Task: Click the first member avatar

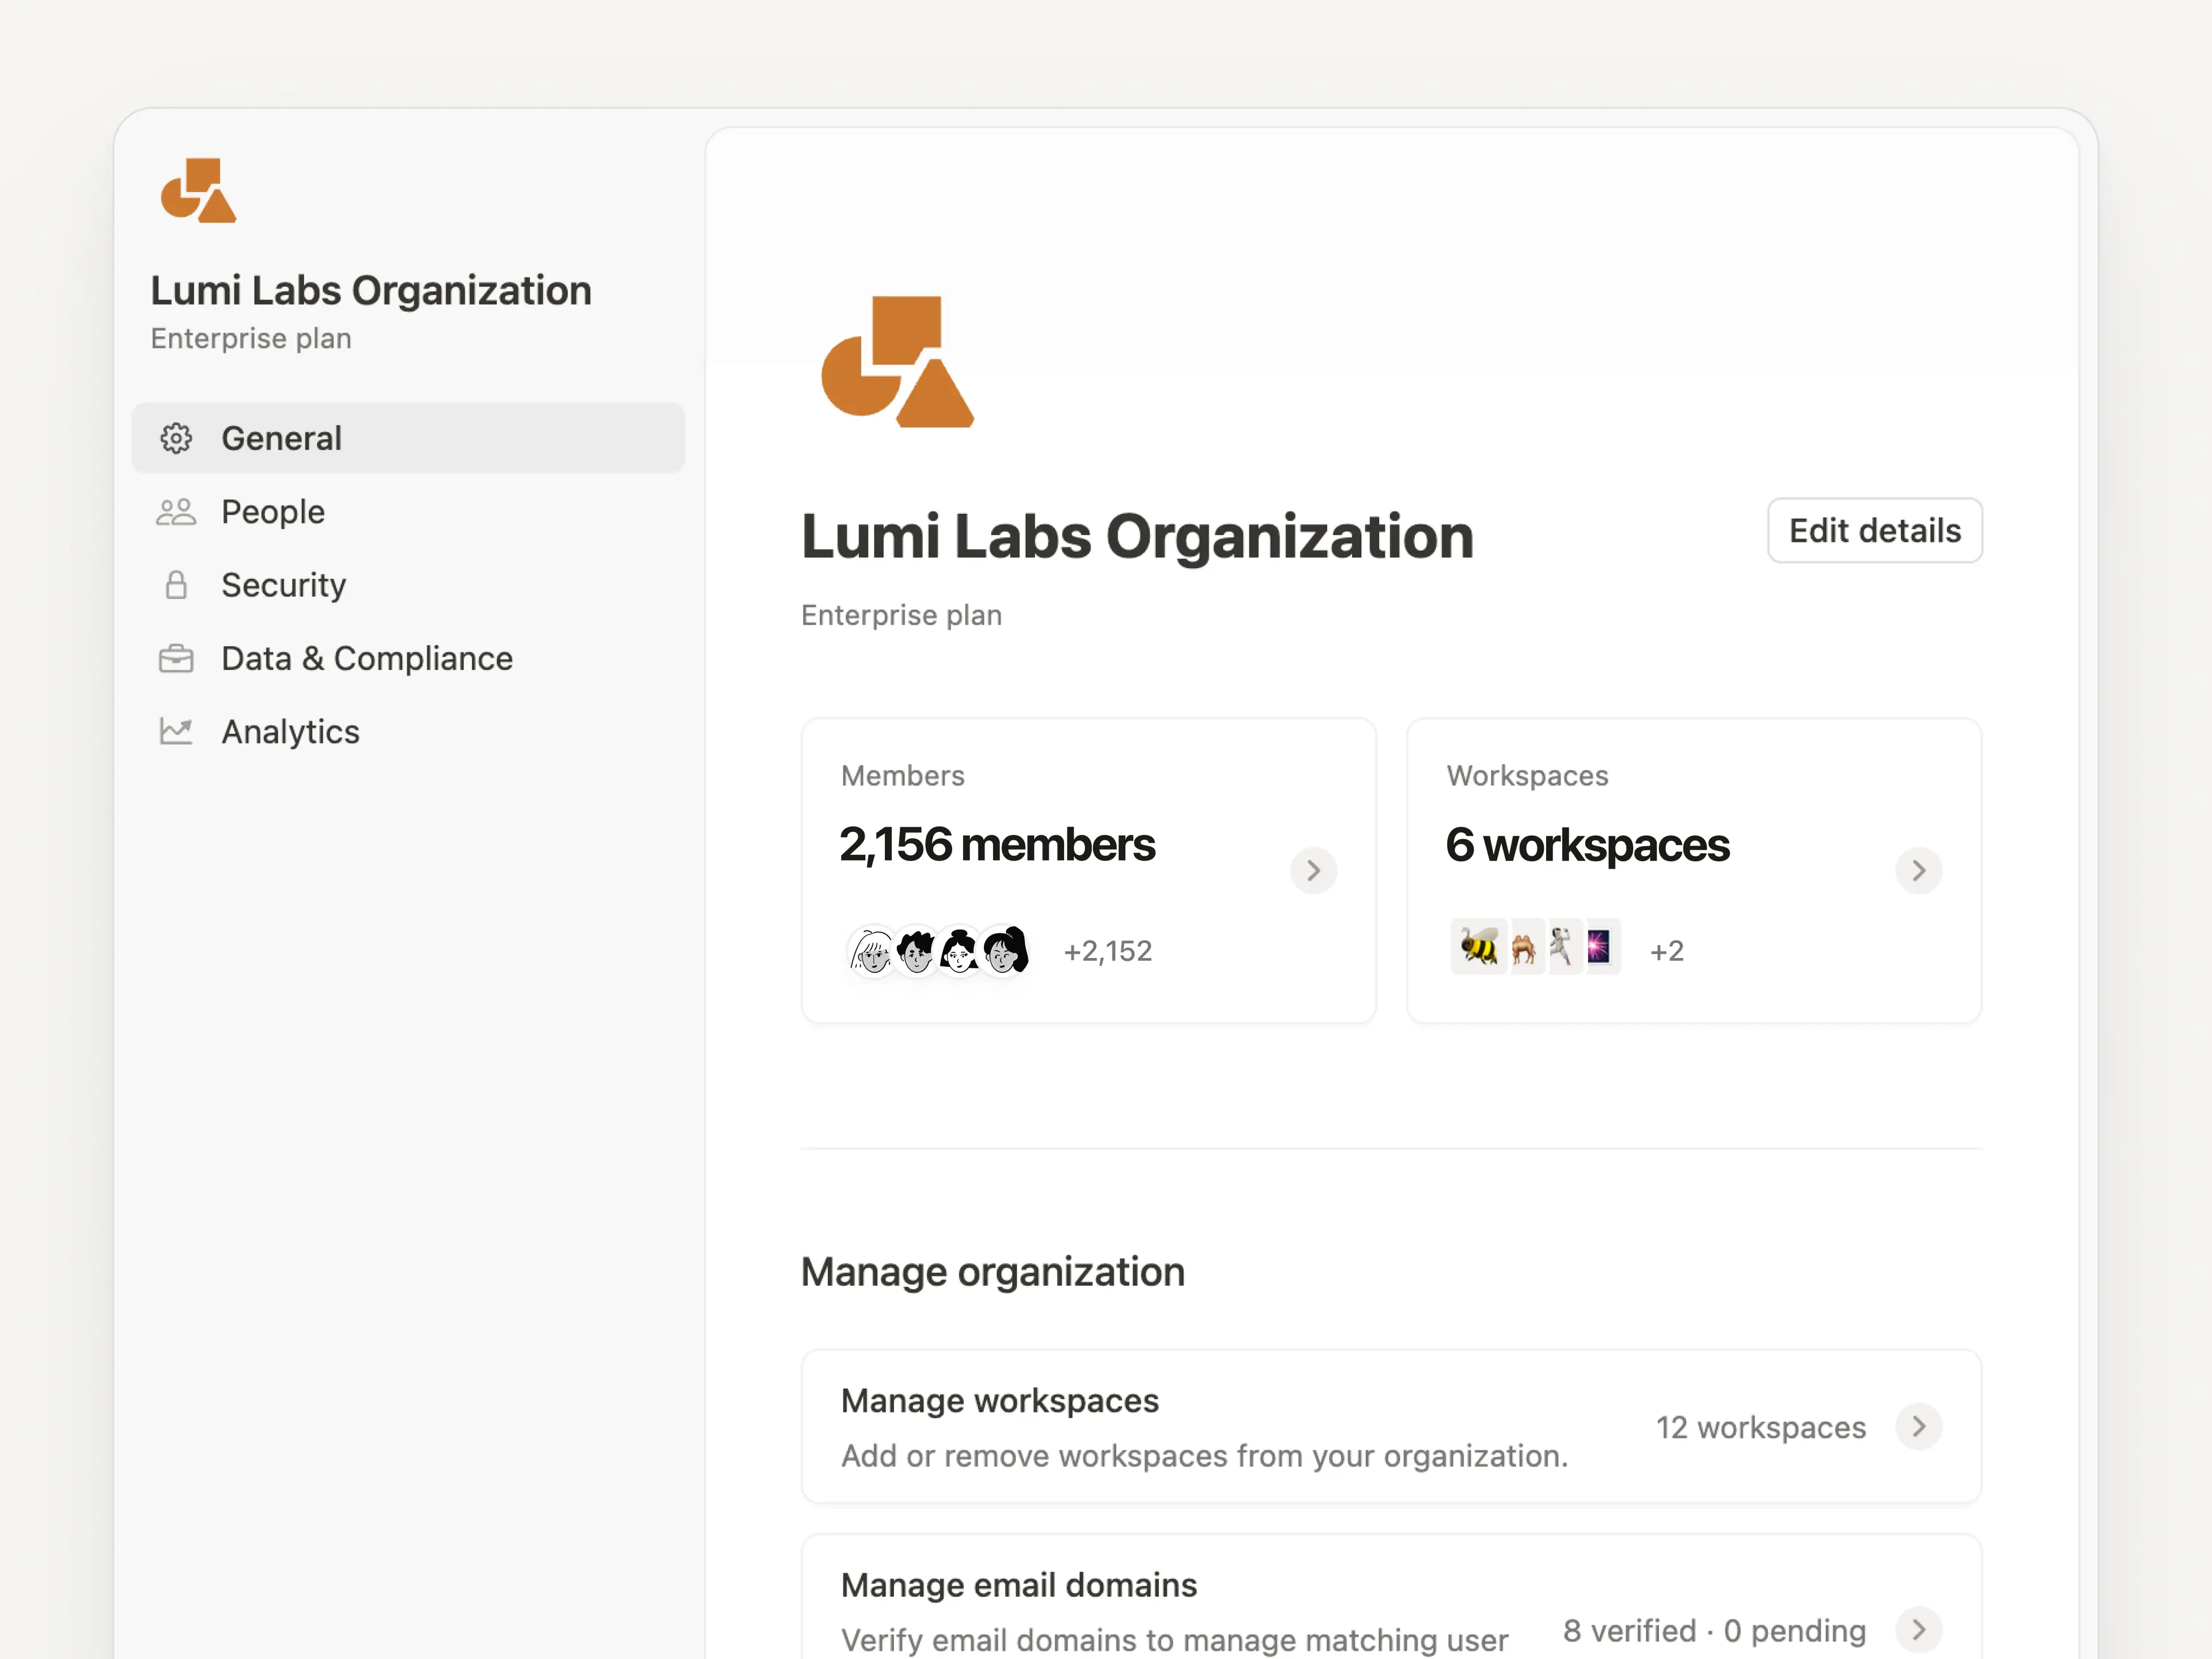Action: click(872, 951)
